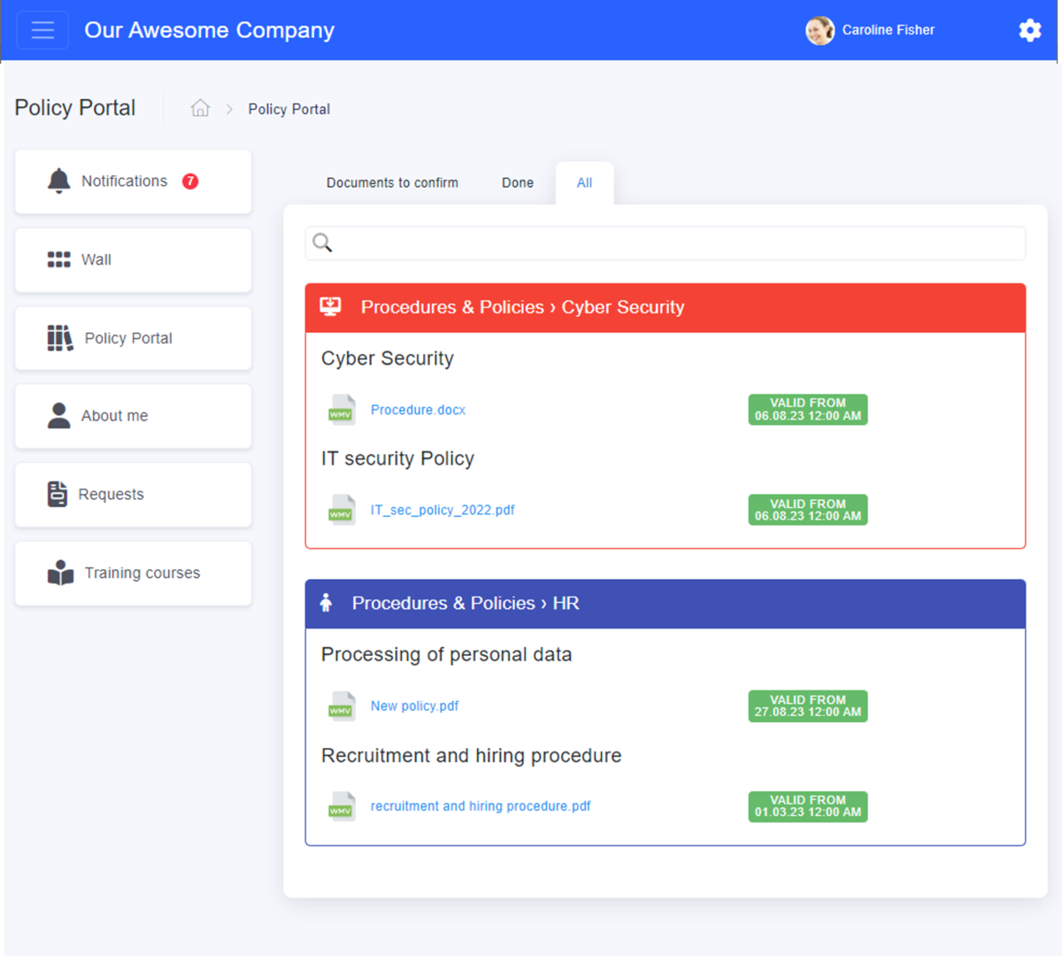Open recruitment and hiring procedure.pdf link

tap(481, 806)
